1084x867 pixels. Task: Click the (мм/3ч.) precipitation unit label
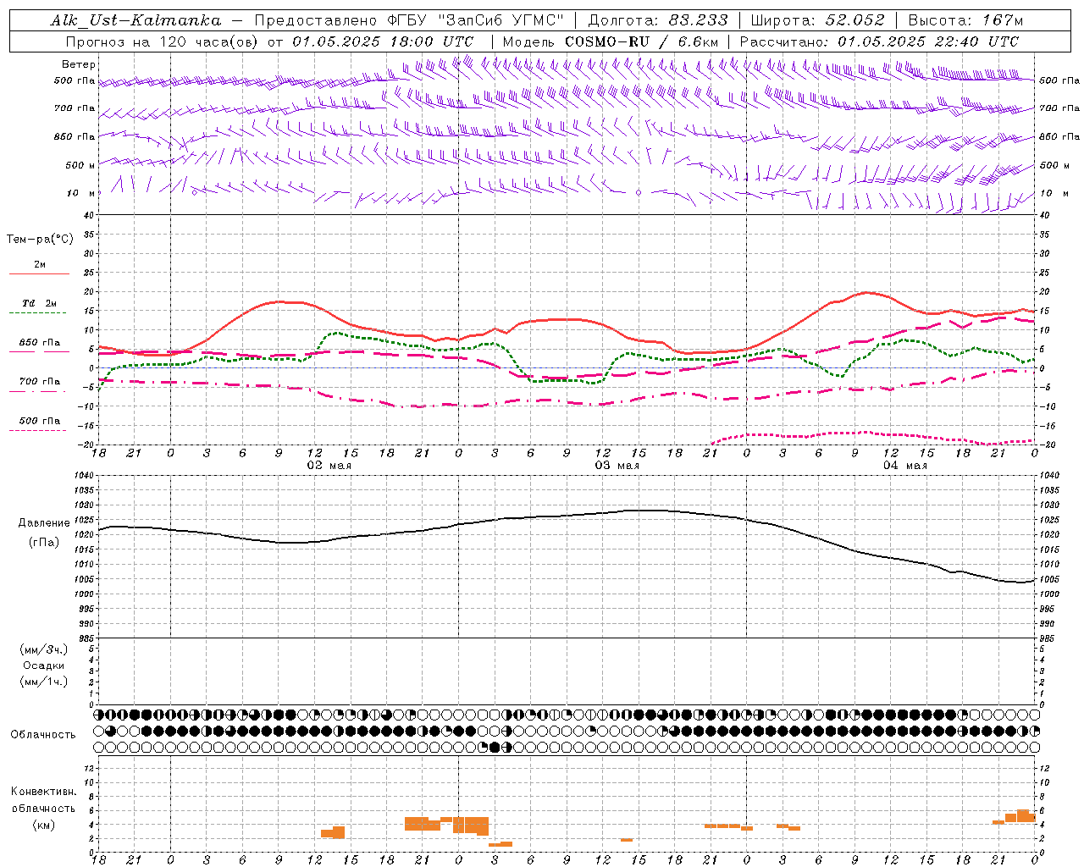click(x=44, y=649)
